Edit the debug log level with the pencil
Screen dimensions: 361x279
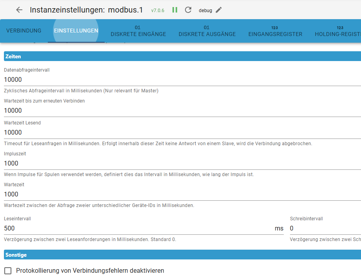click(x=219, y=10)
